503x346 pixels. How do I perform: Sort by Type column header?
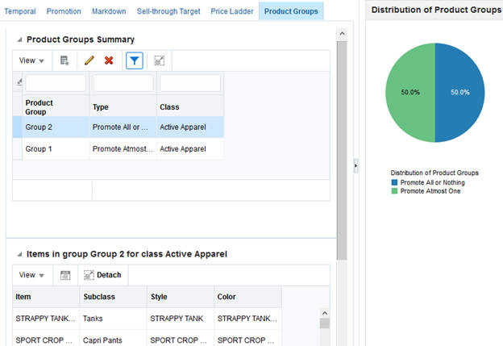pyautogui.click(x=123, y=107)
